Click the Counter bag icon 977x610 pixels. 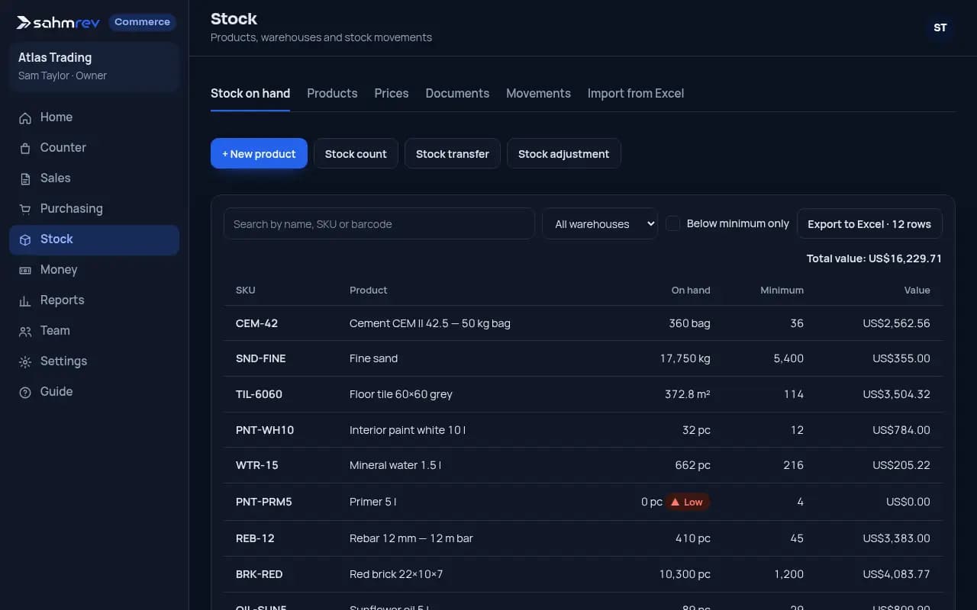[25, 148]
